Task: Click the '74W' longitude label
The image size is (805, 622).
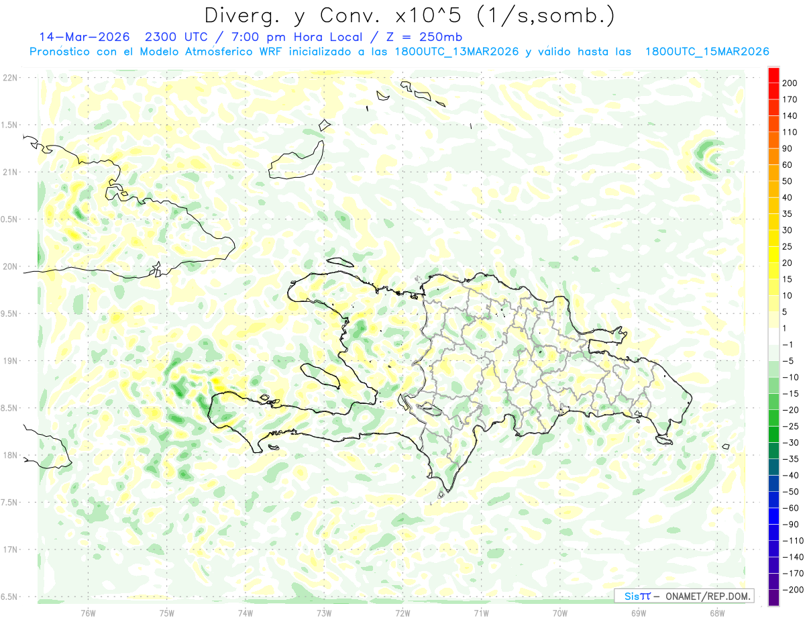Action: (246, 612)
